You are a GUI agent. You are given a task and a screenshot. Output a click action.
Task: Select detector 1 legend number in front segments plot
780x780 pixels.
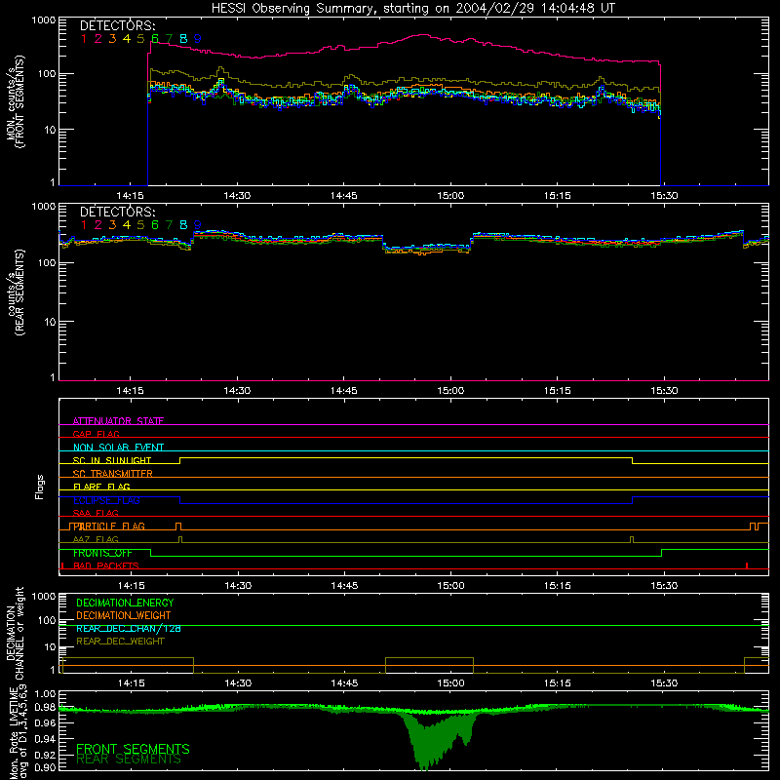pyautogui.click(x=84, y=39)
